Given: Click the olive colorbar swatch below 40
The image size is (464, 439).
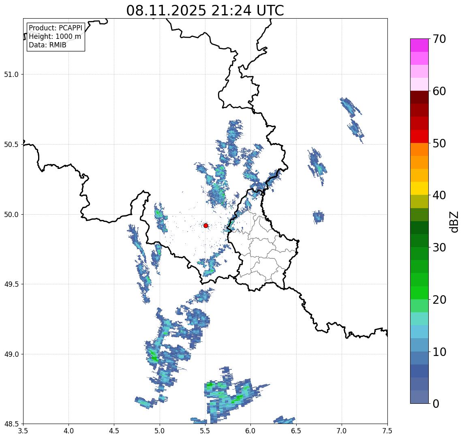Looking at the screenshot, I should [x=419, y=201].
